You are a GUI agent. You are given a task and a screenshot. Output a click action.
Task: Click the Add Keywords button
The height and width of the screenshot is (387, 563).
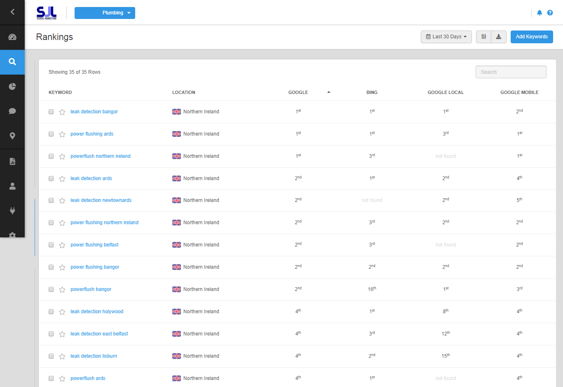pos(532,37)
